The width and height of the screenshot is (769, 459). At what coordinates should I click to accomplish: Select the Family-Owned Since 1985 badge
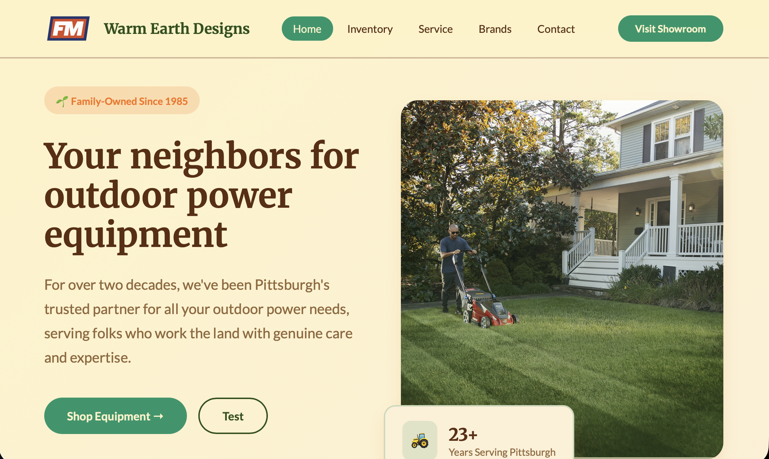(122, 100)
